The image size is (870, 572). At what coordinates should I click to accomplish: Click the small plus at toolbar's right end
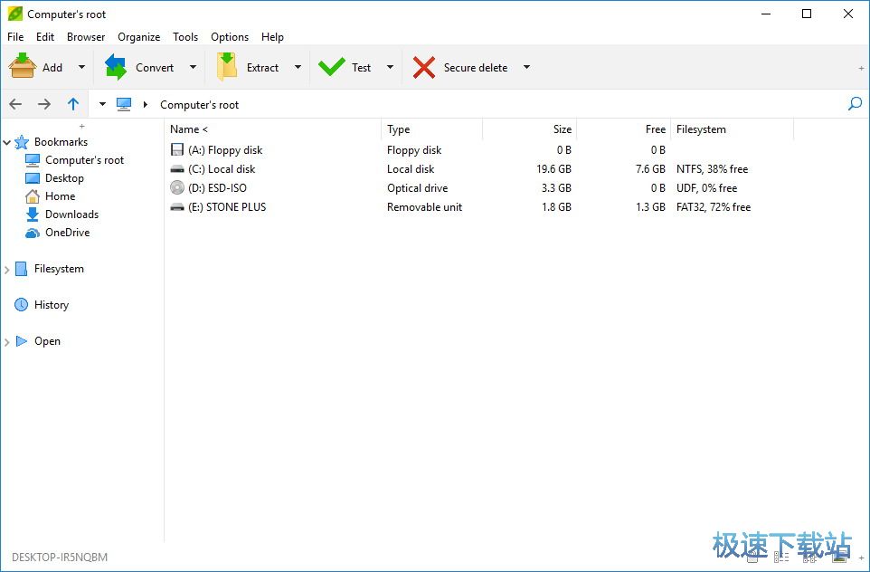861,68
